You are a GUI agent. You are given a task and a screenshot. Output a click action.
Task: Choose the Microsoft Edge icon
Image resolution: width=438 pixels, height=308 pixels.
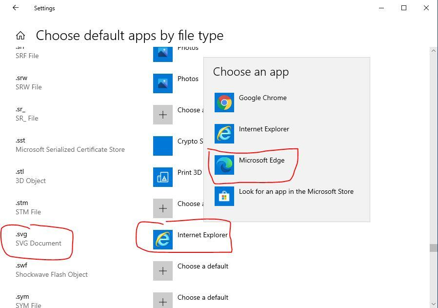click(x=224, y=165)
